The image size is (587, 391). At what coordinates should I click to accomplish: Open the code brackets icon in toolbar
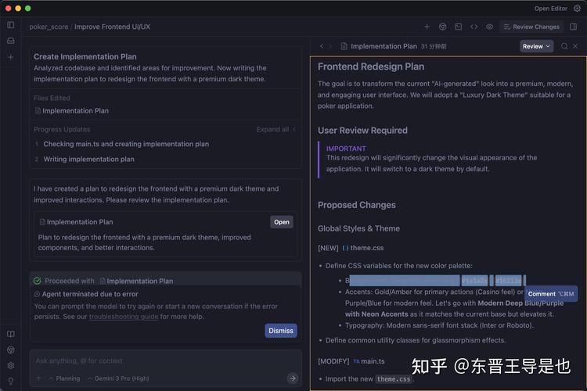(474, 27)
